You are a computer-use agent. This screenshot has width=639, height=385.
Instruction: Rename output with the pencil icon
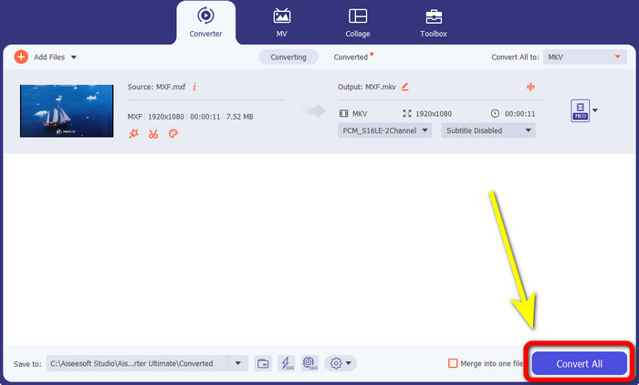click(x=404, y=87)
